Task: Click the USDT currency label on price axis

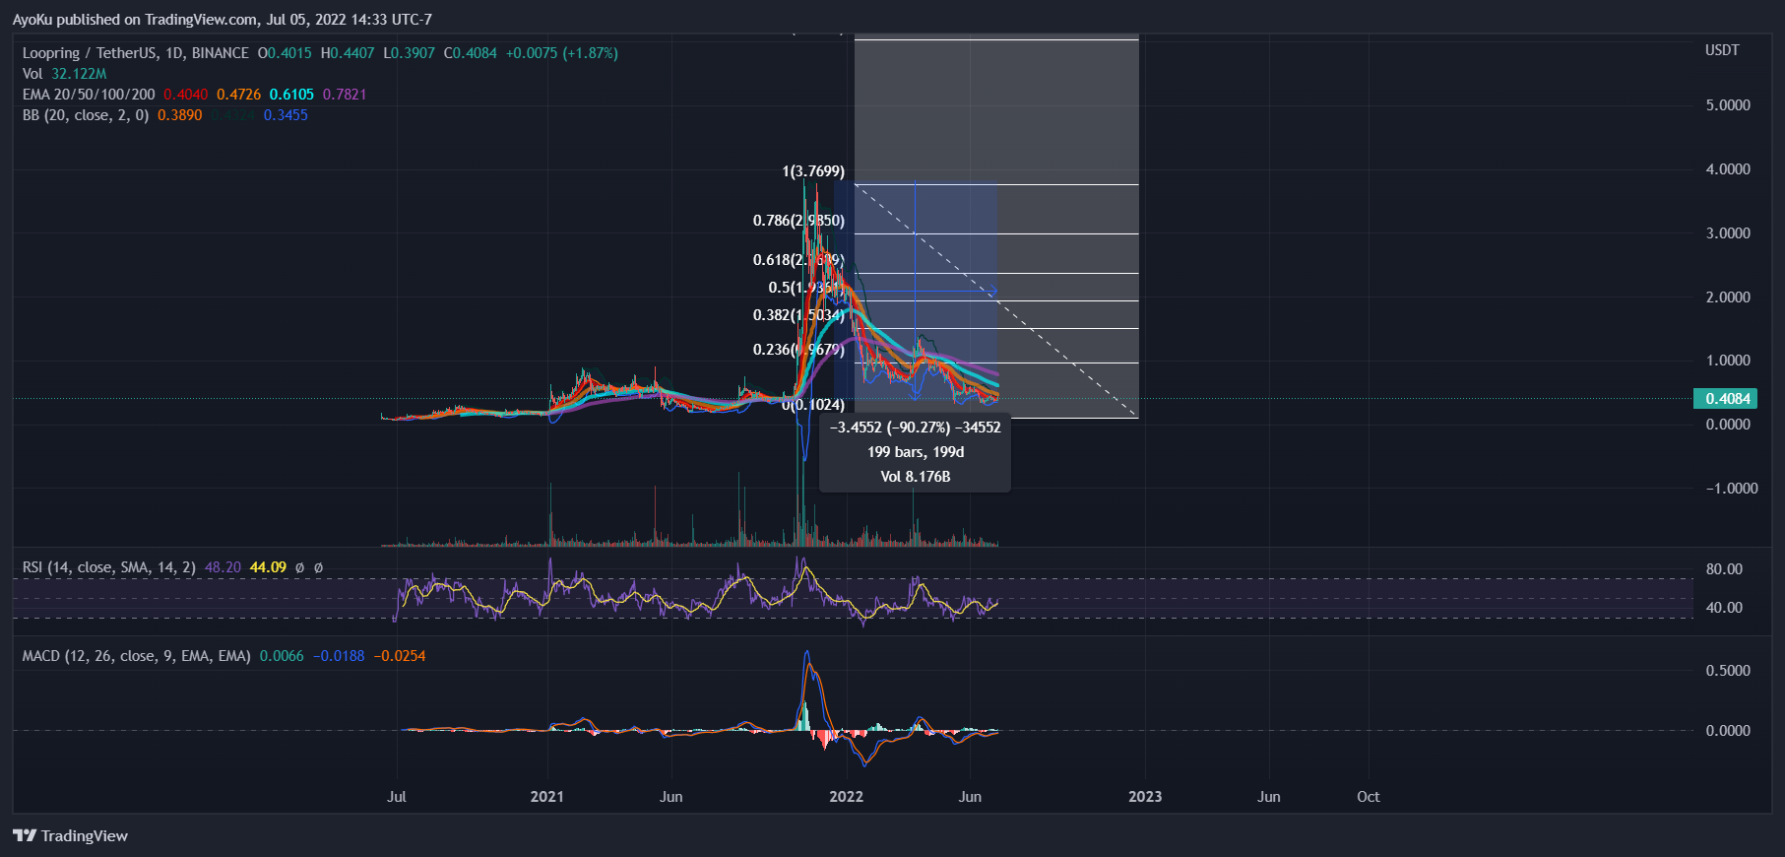Action: [1722, 50]
